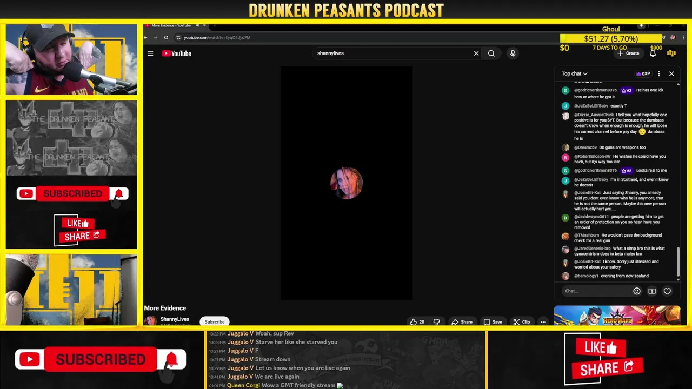
Task: Dislike the video with thumbs down
Action: [437, 322]
